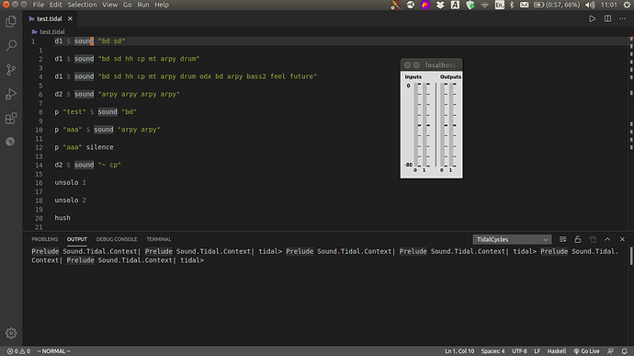Click the volume icon in system tray
This screenshot has height=356, width=634.
click(x=590, y=5)
